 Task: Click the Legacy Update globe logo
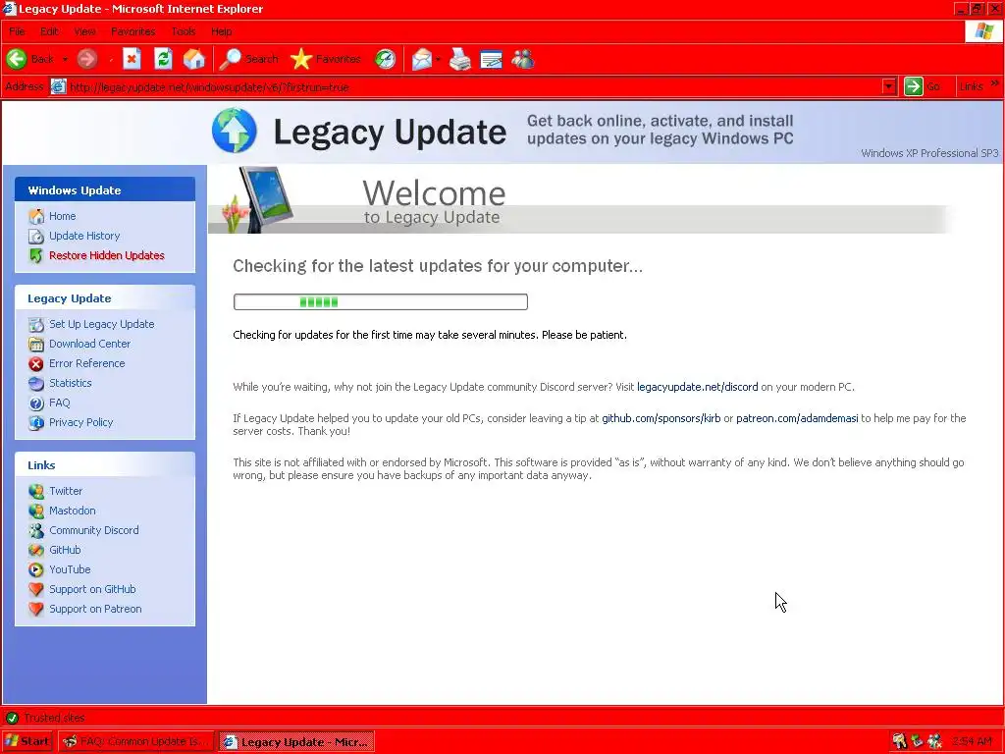click(x=234, y=131)
